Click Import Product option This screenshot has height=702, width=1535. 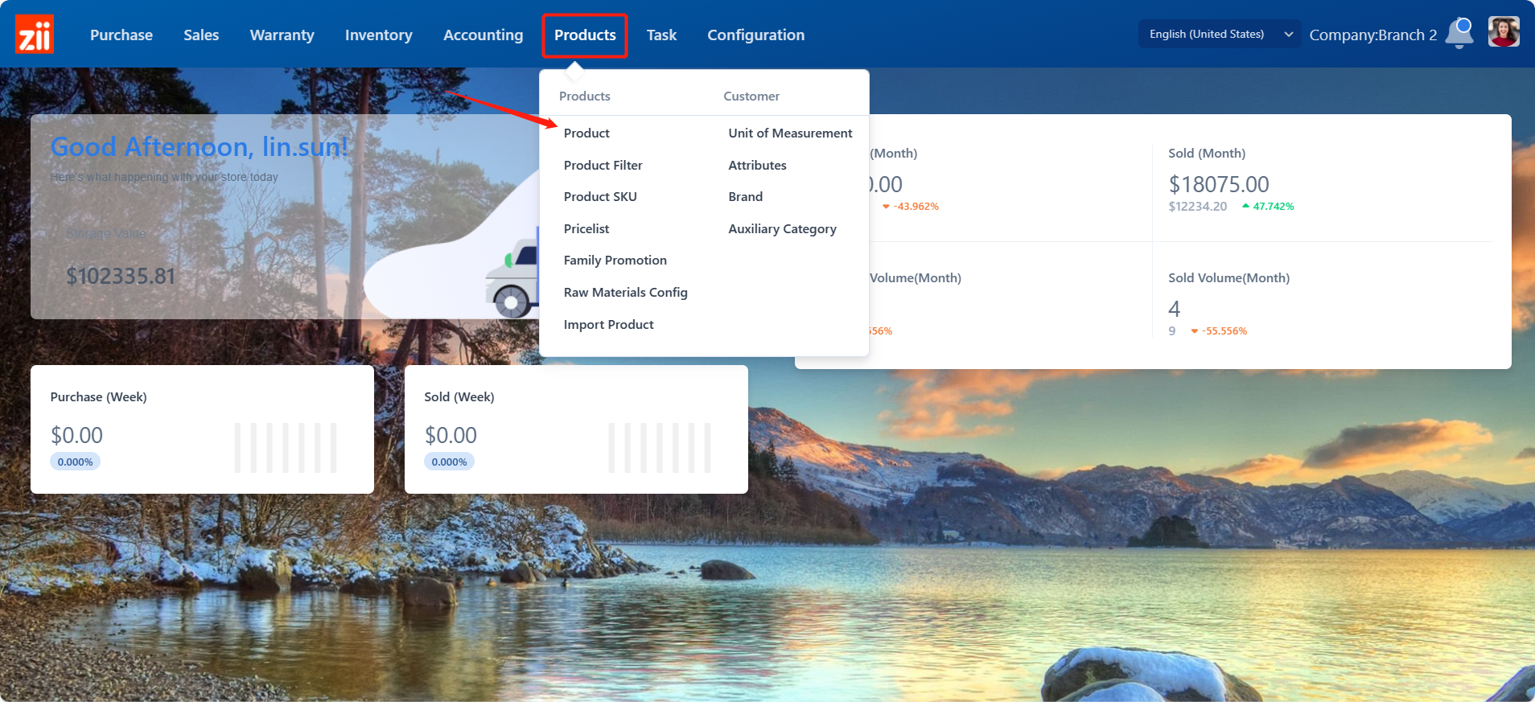(x=608, y=325)
